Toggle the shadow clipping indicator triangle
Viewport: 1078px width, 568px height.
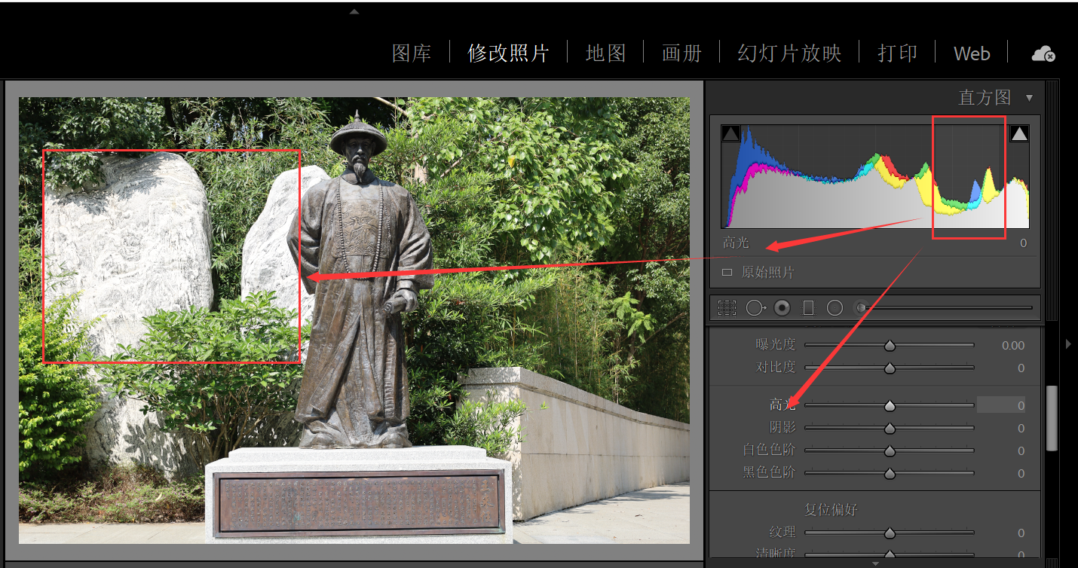click(730, 134)
